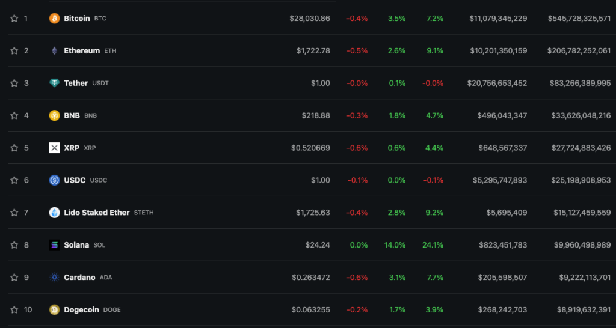Click the Tether logo icon
This screenshot has width=616, height=328.
[x=54, y=84]
